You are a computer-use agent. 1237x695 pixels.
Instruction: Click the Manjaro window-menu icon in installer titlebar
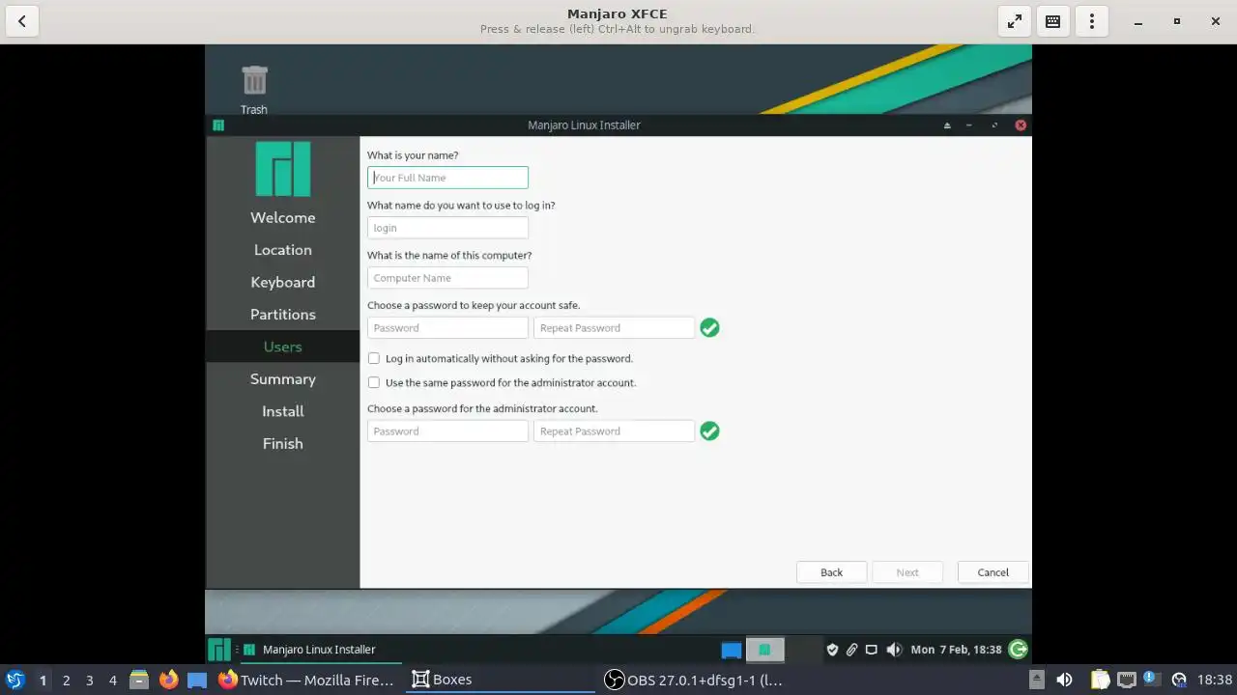click(x=218, y=125)
